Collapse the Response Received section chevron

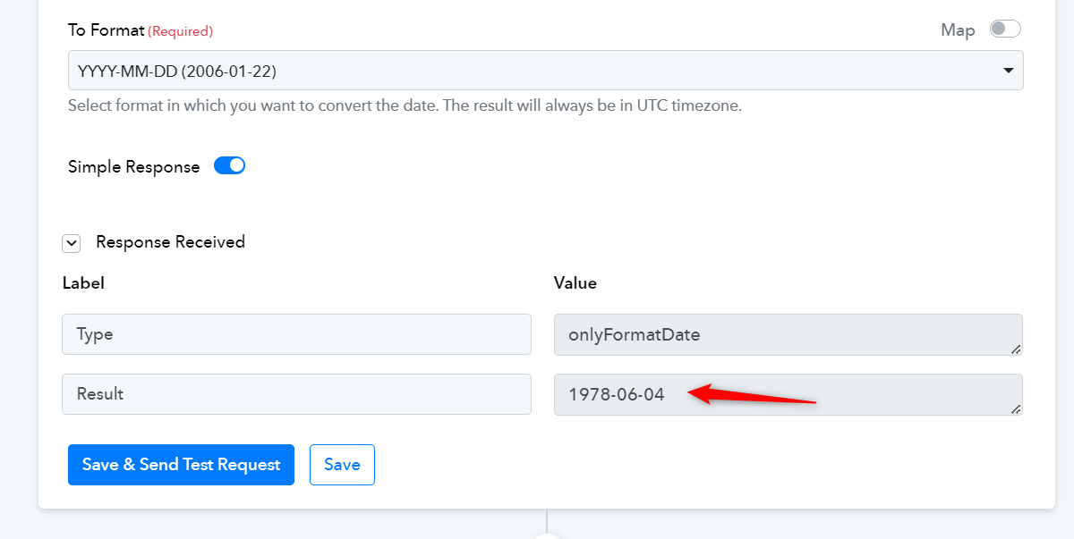pos(72,243)
